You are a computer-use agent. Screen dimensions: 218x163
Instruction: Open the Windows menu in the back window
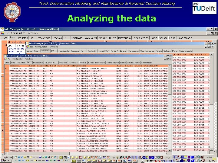pos(33,33)
